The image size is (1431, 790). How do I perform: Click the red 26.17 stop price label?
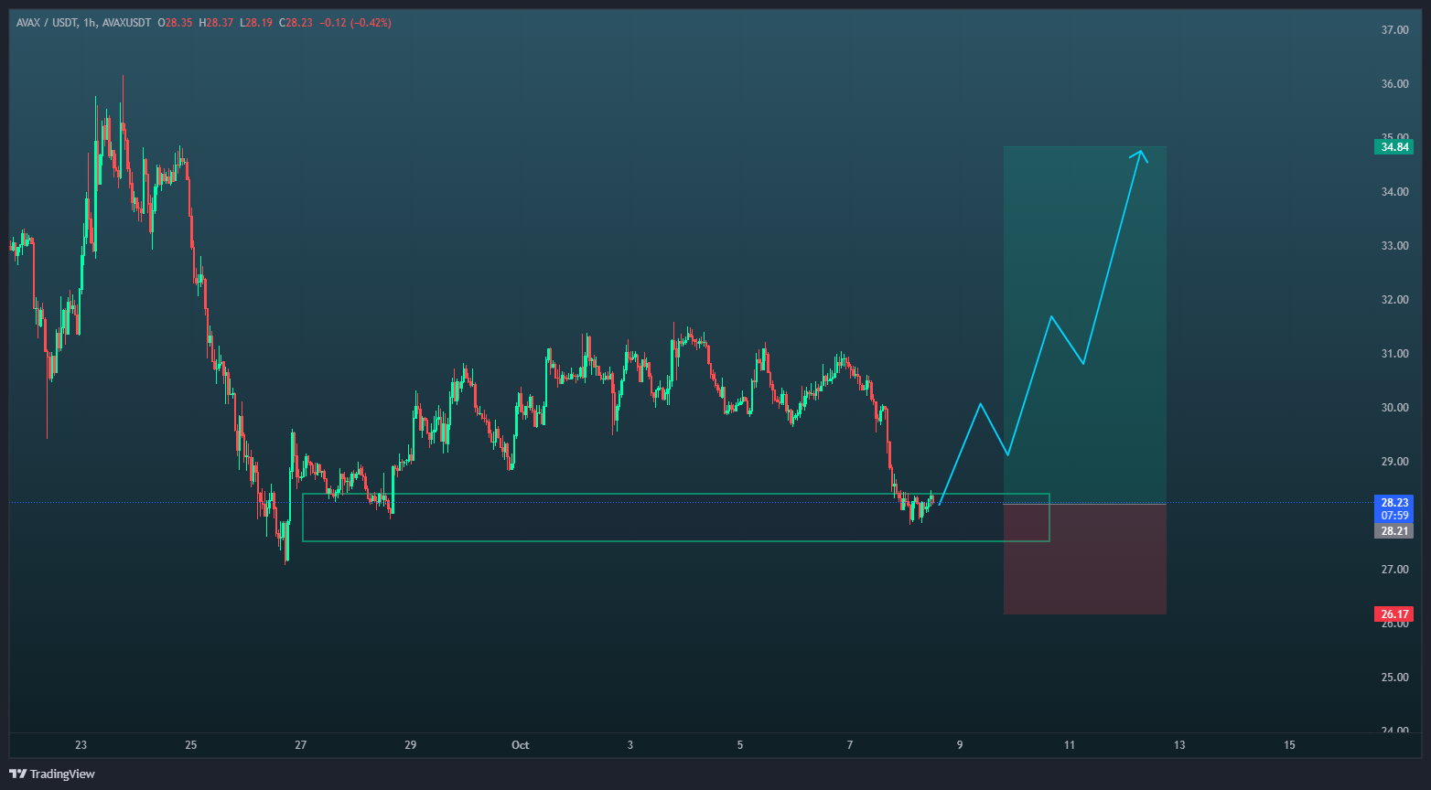[x=1394, y=614]
